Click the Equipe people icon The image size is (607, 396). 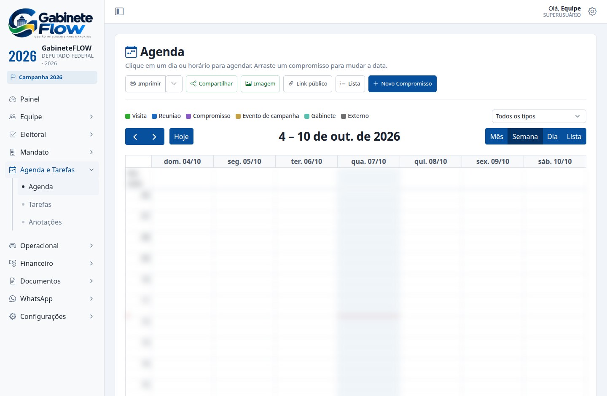(13, 117)
